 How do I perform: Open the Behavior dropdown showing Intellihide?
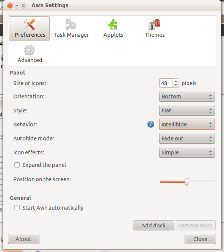coord(187,124)
